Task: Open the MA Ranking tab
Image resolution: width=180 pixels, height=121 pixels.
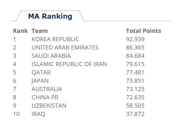Action: coord(50,16)
